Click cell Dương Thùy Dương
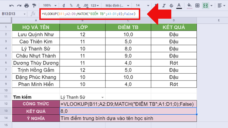Screen dimensions: 228x128 [36, 63]
